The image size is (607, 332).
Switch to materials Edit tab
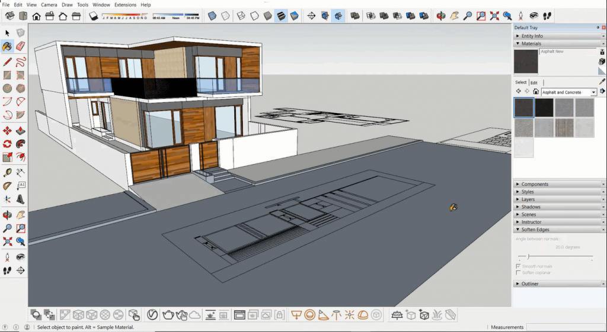pos(534,83)
